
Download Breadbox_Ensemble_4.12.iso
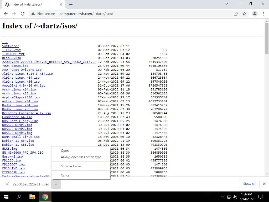point(27,113)
